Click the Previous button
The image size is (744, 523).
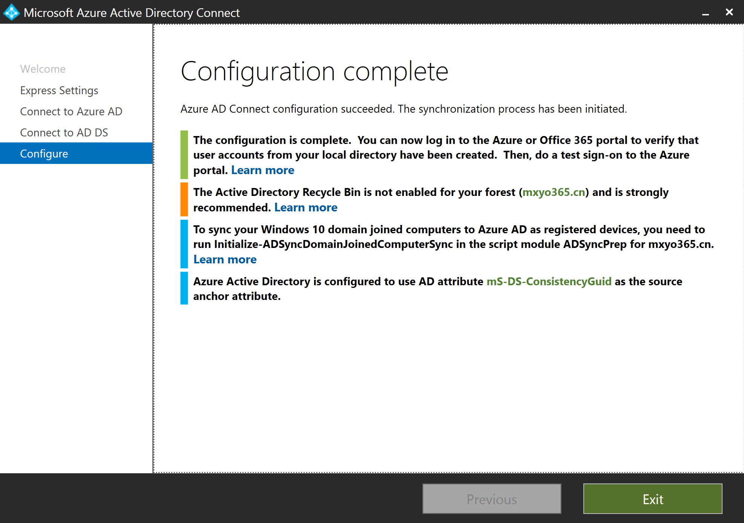pos(492,499)
